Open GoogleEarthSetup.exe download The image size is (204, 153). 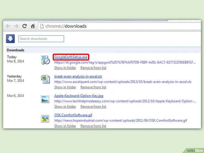pyautogui.click(x=71, y=57)
